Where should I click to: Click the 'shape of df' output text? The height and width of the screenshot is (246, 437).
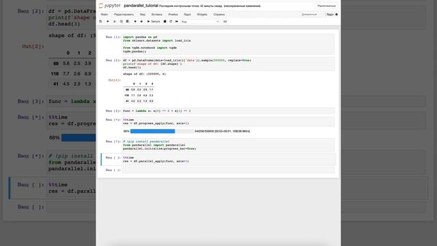point(144,74)
